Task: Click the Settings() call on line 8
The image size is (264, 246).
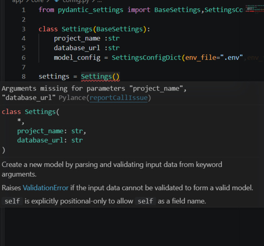Action: coord(100,76)
